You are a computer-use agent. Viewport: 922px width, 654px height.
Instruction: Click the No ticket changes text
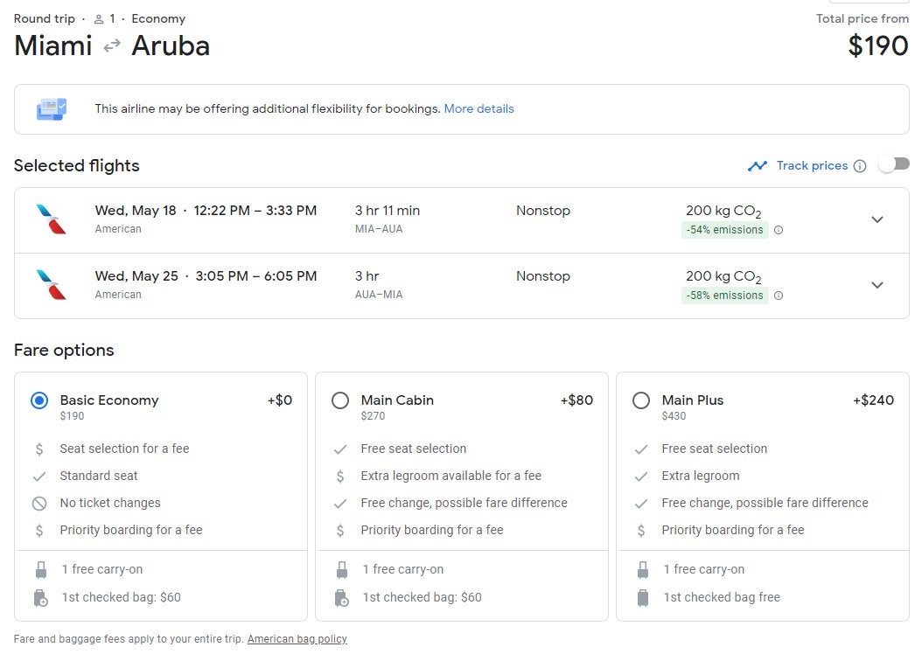tap(110, 503)
